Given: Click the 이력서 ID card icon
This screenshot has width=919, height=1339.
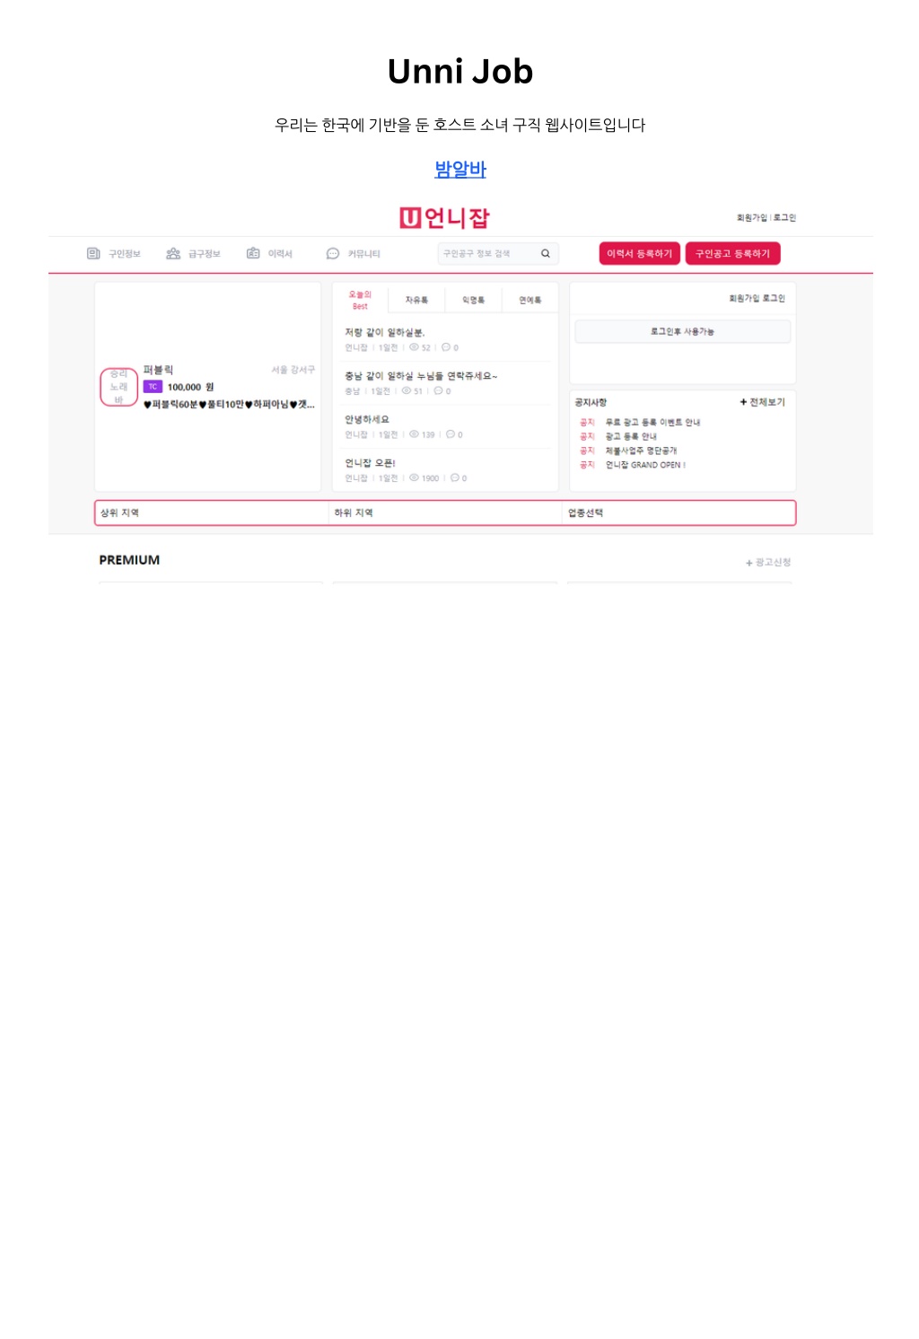Looking at the screenshot, I should point(253,254).
